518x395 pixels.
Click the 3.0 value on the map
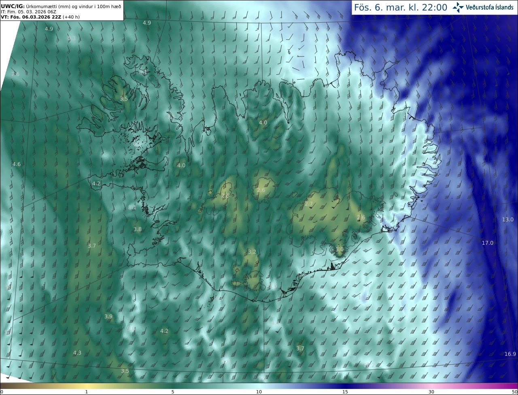pos(339,250)
